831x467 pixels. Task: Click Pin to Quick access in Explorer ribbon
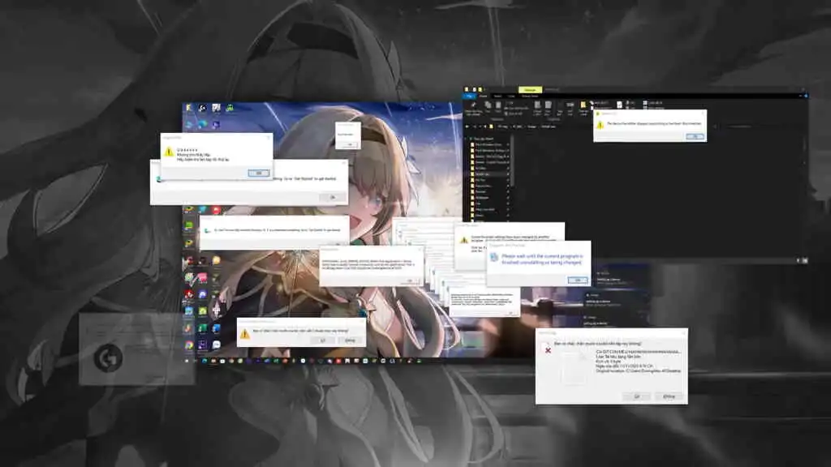click(x=473, y=108)
